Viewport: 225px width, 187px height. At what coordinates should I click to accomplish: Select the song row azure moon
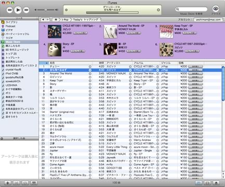click(x=130, y=147)
